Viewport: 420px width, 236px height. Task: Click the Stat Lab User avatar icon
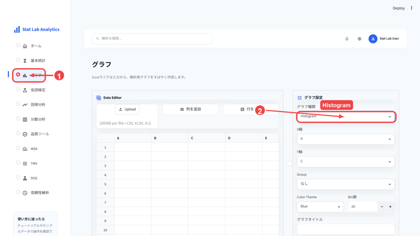click(x=373, y=39)
